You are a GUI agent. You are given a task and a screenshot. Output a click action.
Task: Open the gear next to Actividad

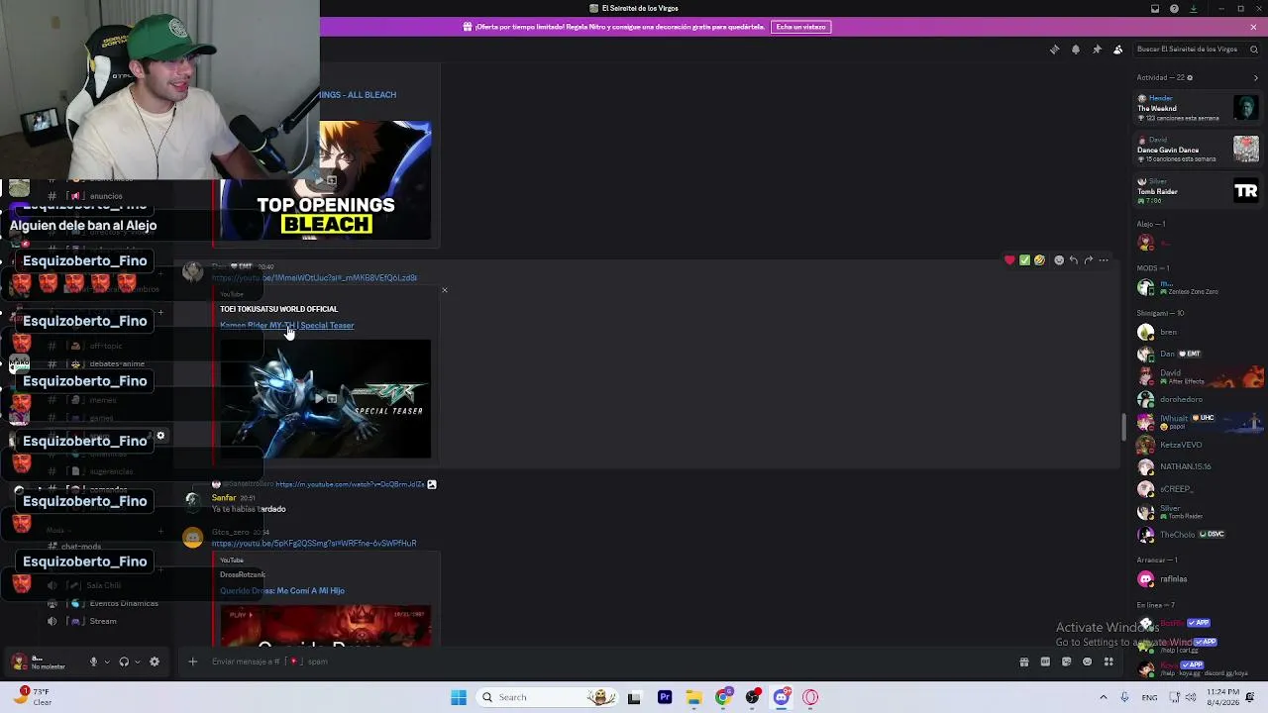(1190, 77)
